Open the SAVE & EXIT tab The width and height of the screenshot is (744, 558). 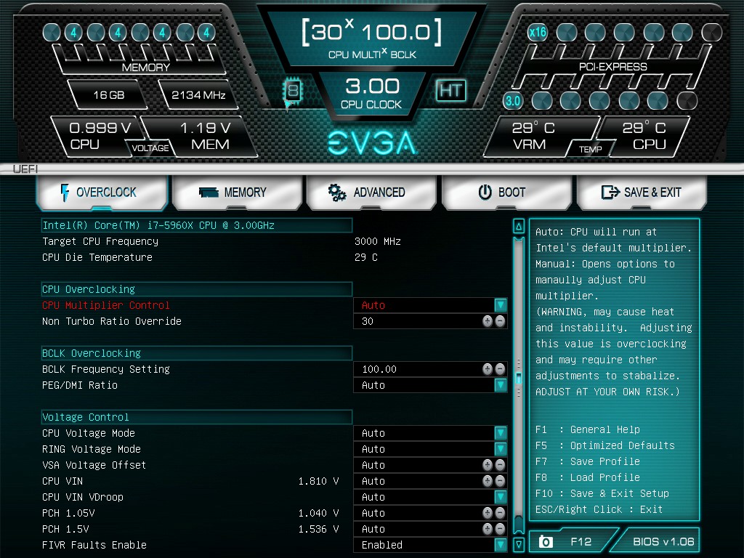(642, 192)
